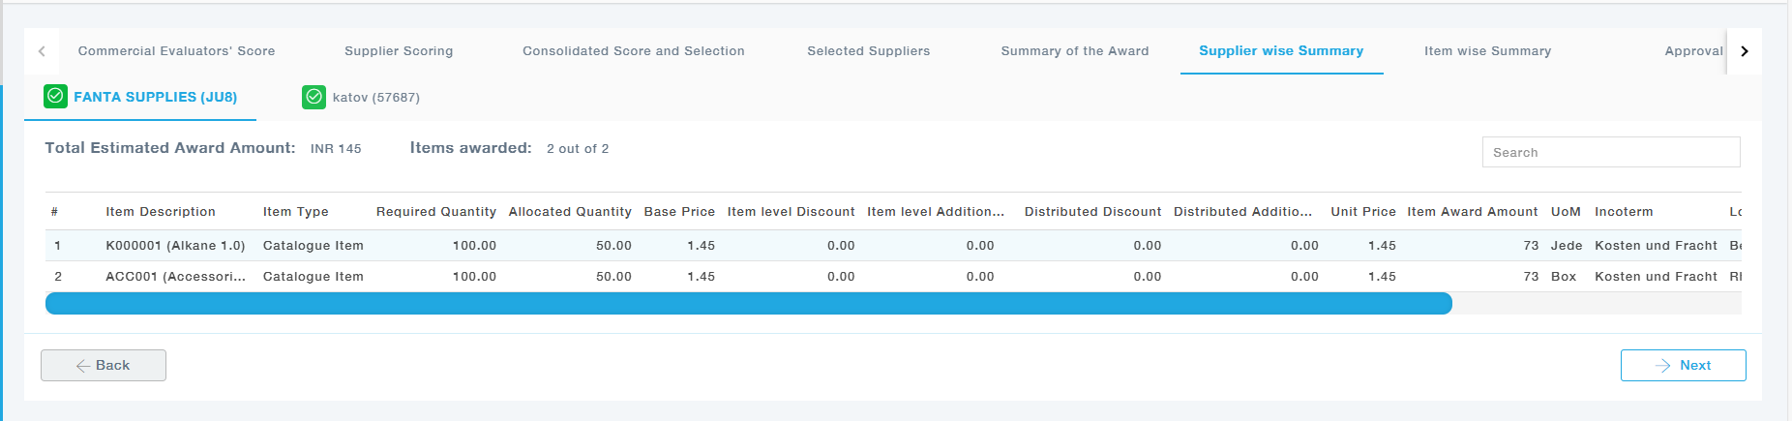Switch to katov (57687) supplier tab

click(375, 98)
